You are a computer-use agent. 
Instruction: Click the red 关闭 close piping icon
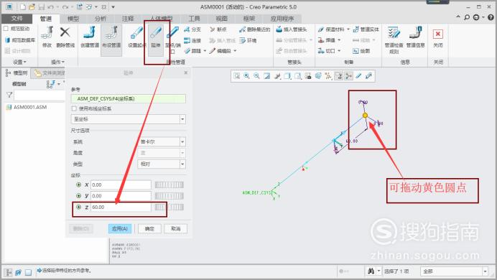coord(437,34)
